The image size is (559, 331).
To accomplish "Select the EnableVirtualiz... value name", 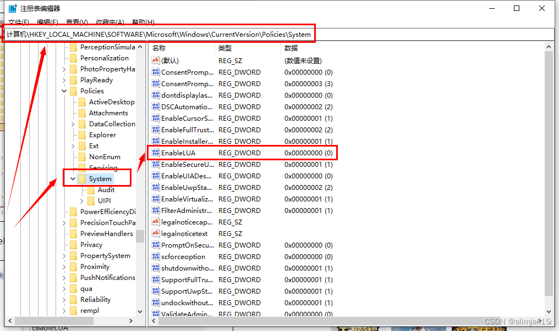I will [x=187, y=199].
